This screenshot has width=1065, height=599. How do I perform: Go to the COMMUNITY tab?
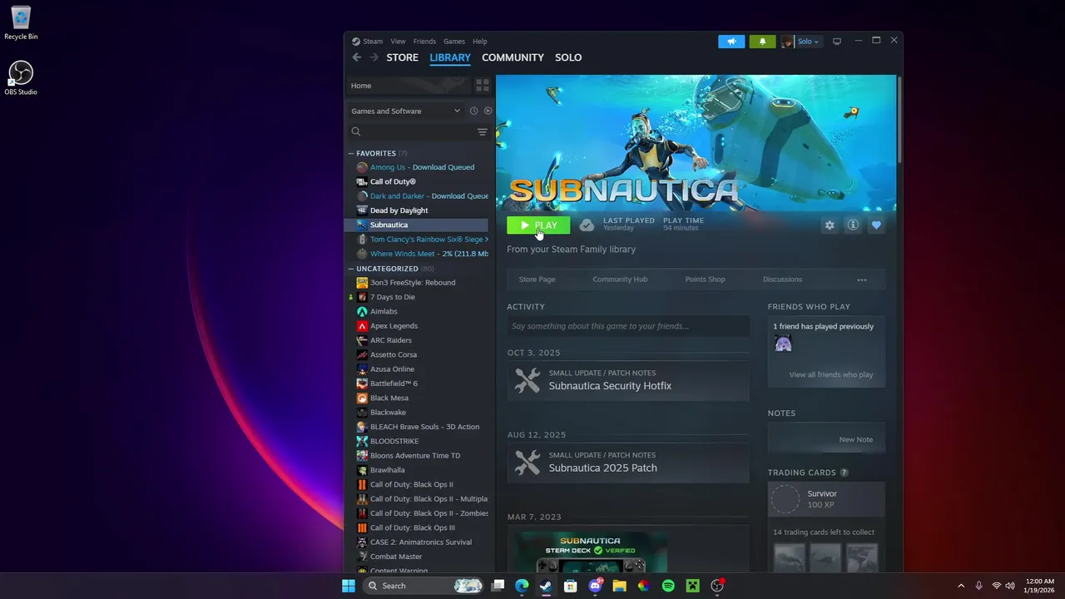pyautogui.click(x=513, y=57)
